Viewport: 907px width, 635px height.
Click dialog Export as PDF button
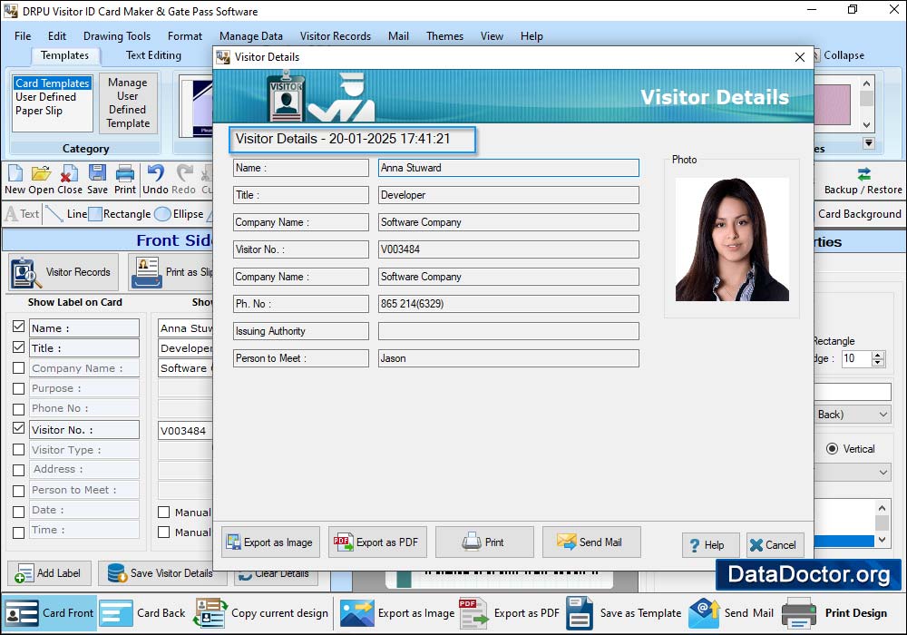click(x=377, y=542)
